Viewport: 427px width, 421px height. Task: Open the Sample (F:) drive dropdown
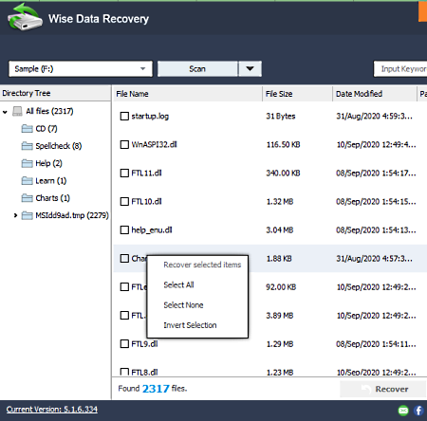(x=81, y=69)
